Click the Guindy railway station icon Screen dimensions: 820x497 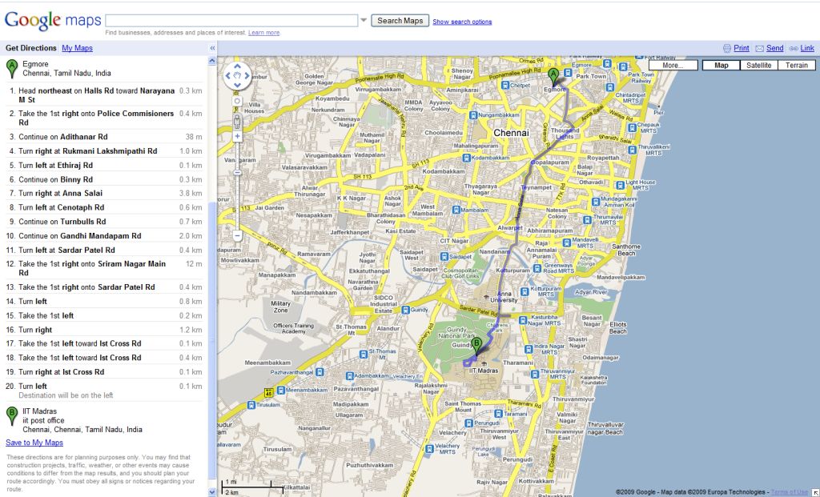pyautogui.click(x=405, y=310)
